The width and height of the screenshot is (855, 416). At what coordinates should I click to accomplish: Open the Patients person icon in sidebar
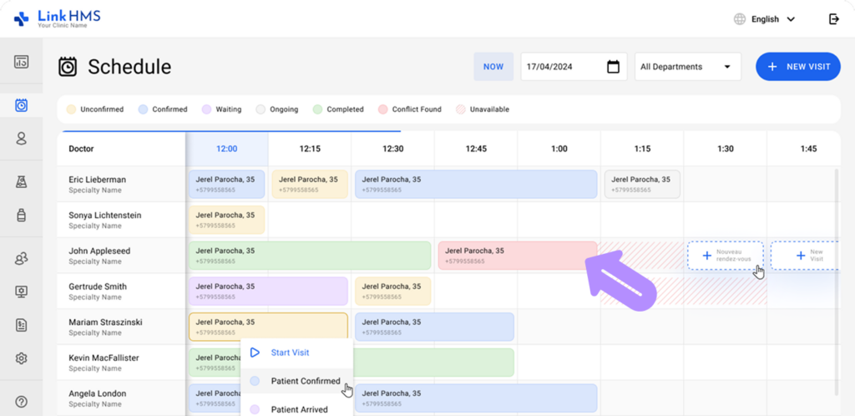tap(21, 139)
